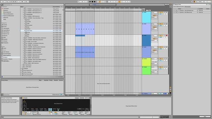Collapse the INFERNO Drum One Shots Trap folder

coord(24,18)
